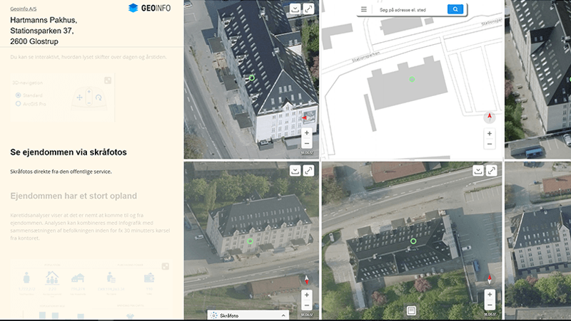Click the 'Se ejendommen via skråfotos' heading

point(69,152)
